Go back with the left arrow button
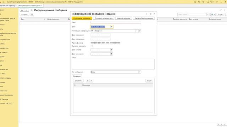Image resolution: width=227 pixels, height=127 pixels. [22, 10]
